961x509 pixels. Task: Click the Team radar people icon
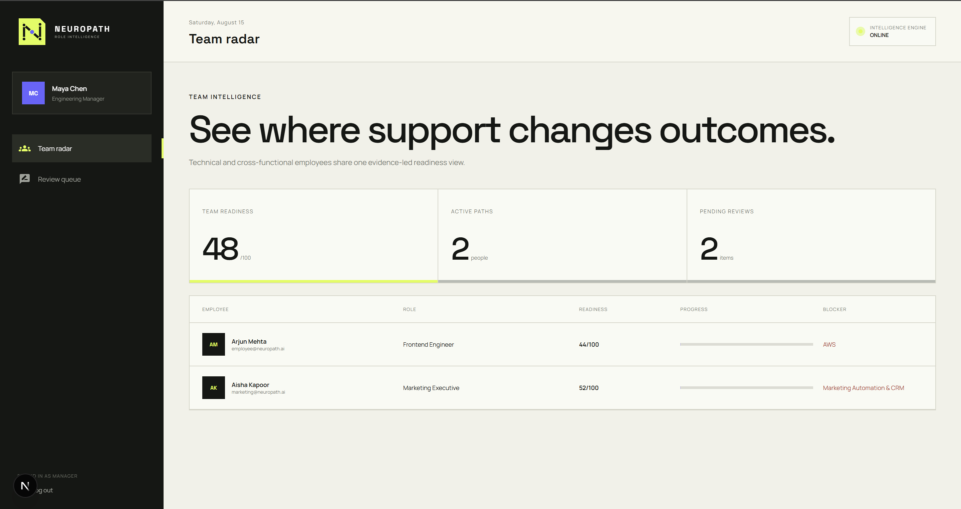pos(25,148)
